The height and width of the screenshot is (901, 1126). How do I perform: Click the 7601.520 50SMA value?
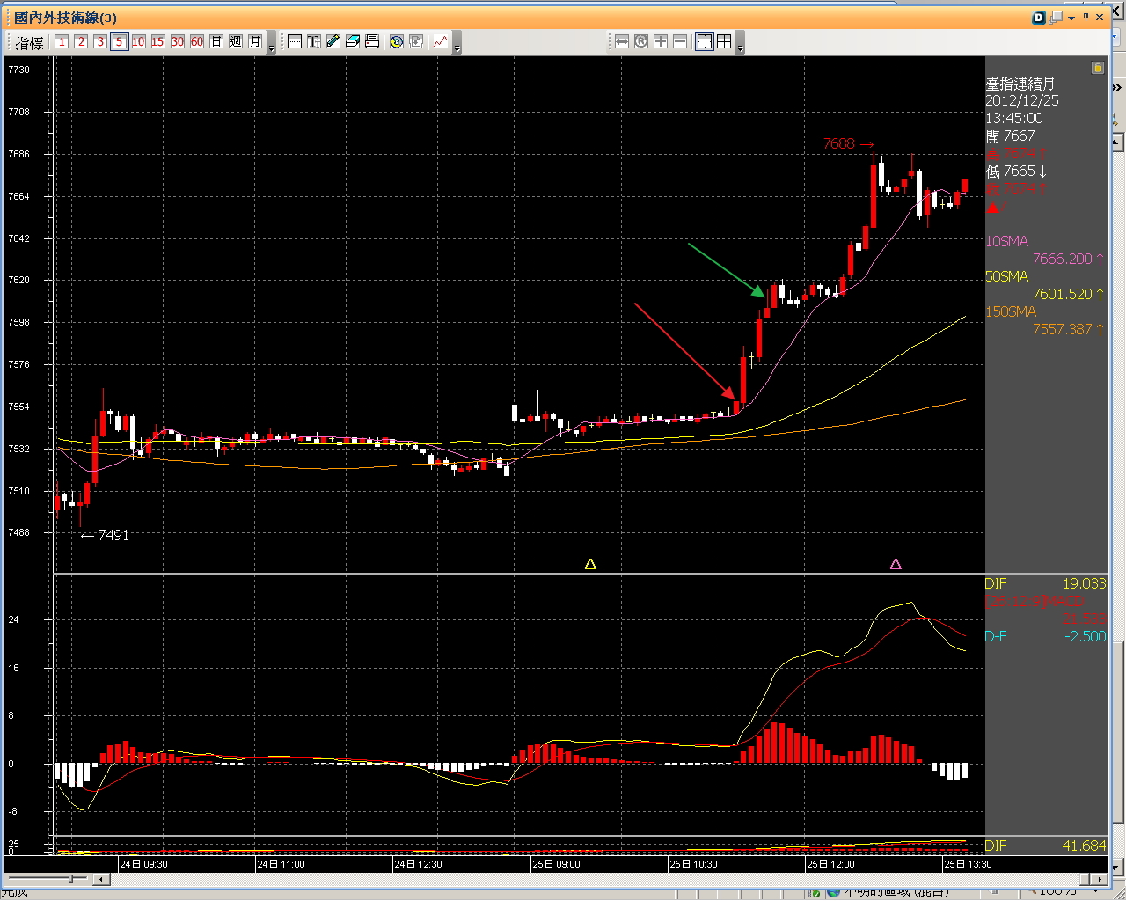pyautogui.click(x=1063, y=294)
